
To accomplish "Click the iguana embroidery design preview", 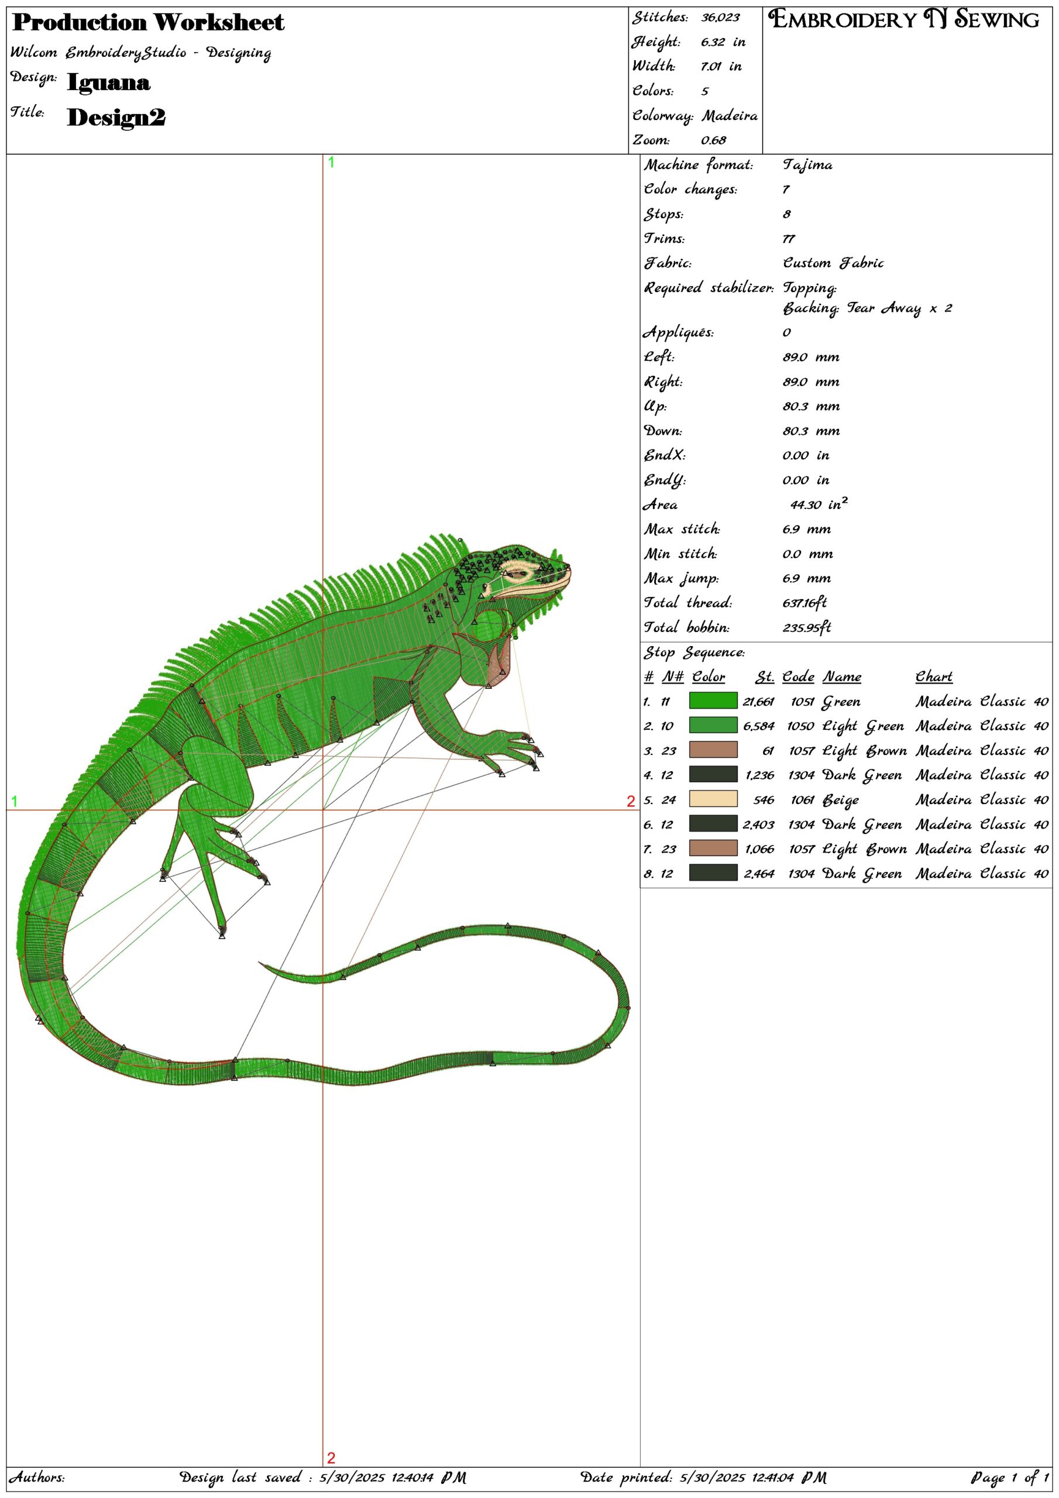I will coord(323,810).
